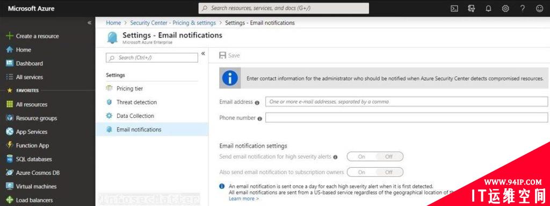Set subscription owners notification to Off
Screen dimensions: 550x206
[x=389, y=172]
